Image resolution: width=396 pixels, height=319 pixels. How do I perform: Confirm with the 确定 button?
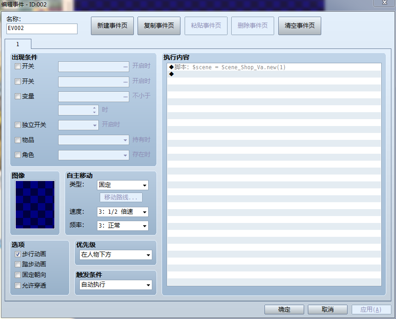[284, 309]
